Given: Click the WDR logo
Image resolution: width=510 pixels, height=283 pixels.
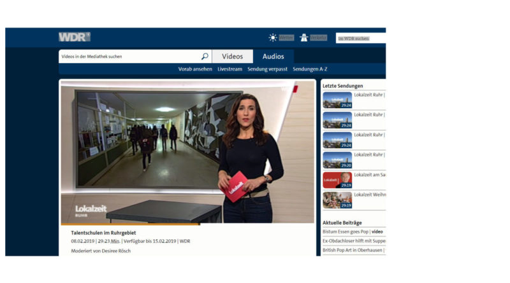Looking at the screenshot, I should 74,37.
